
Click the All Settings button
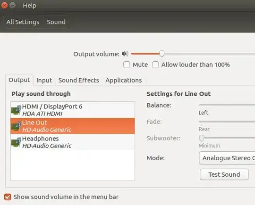click(x=23, y=22)
